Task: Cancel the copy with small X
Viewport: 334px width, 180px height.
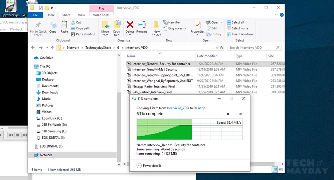Action: tap(240, 114)
